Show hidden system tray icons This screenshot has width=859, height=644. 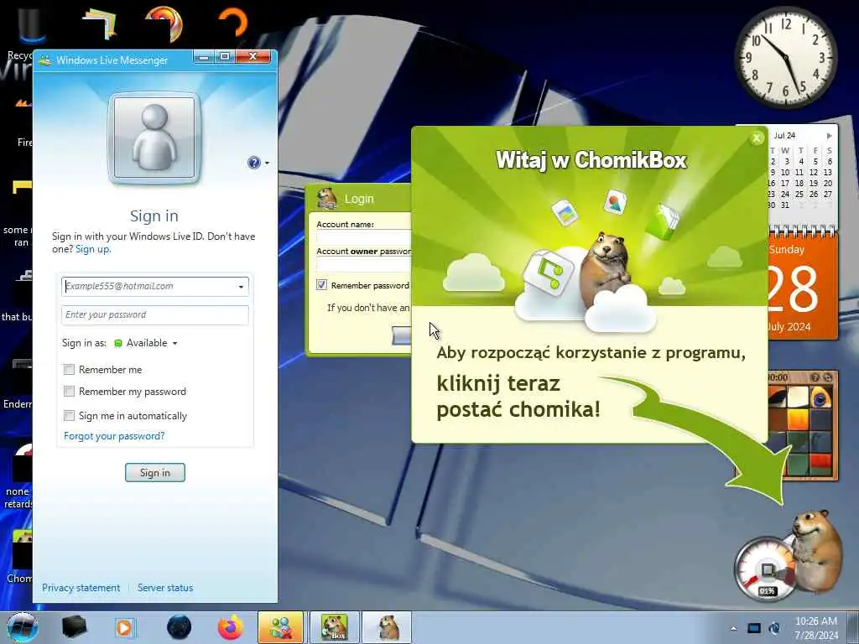[733, 628]
